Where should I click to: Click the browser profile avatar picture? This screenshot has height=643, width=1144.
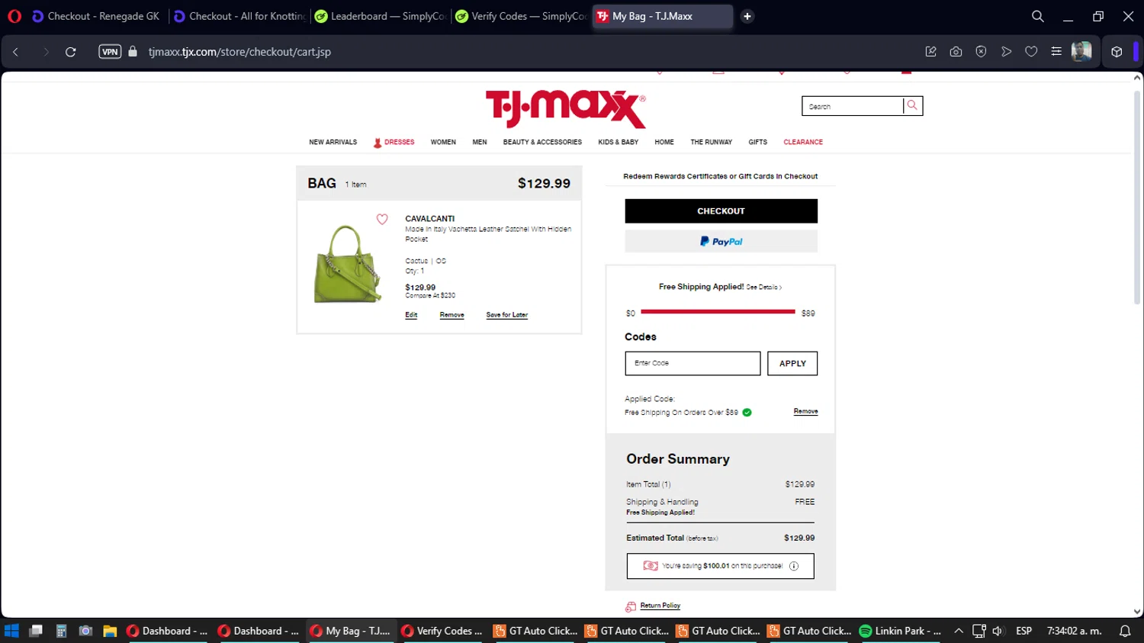(1081, 52)
